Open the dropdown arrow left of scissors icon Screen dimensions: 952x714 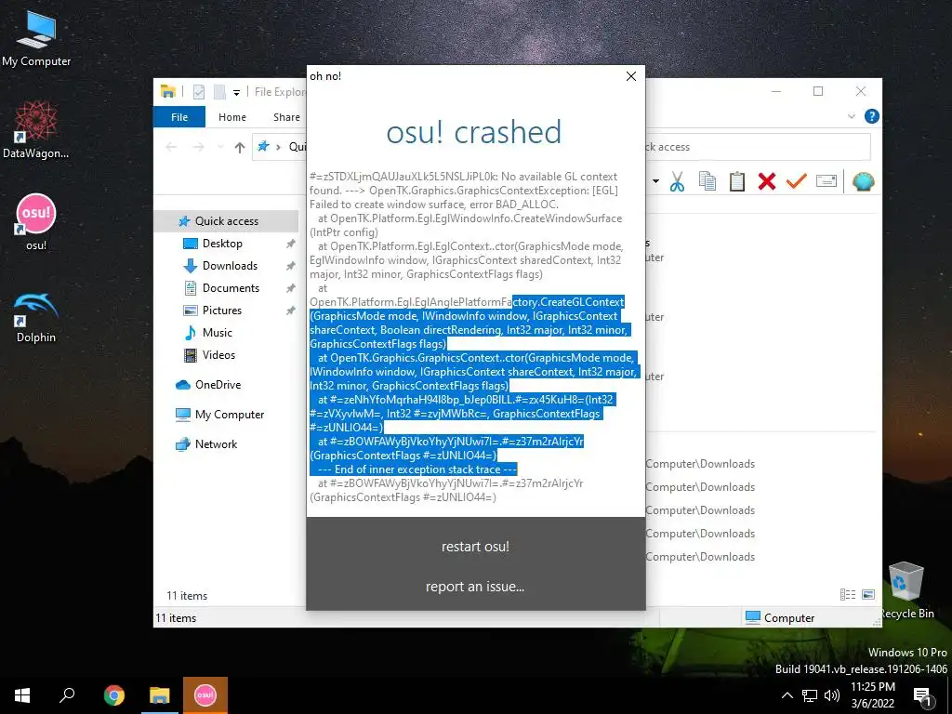coord(655,181)
